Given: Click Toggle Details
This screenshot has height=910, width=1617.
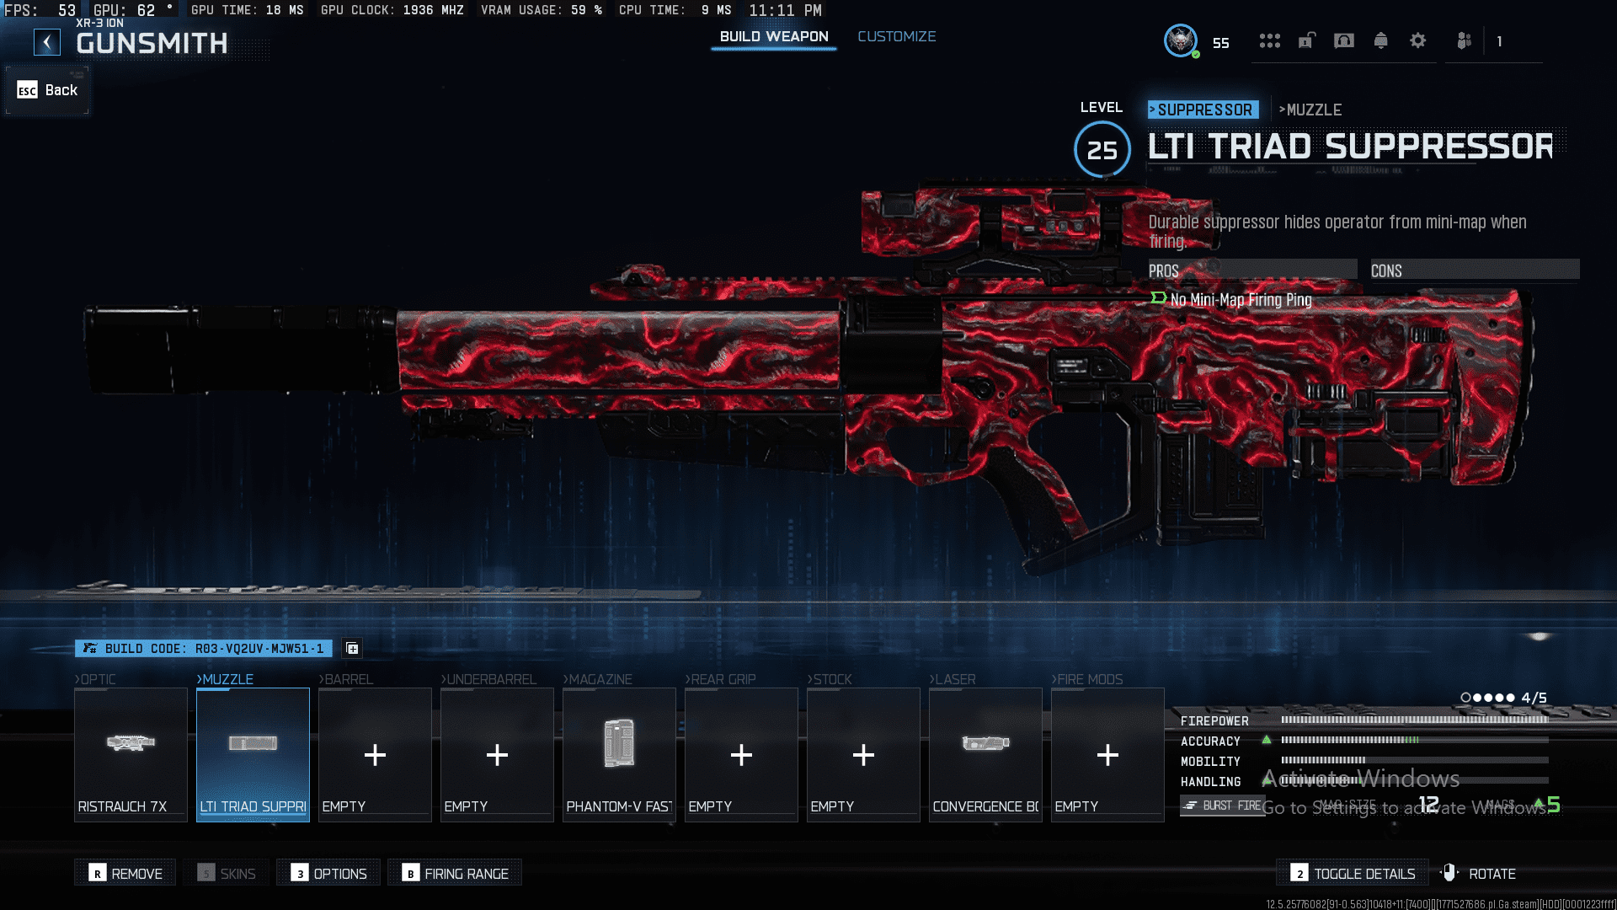Looking at the screenshot, I should [x=1353, y=873].
